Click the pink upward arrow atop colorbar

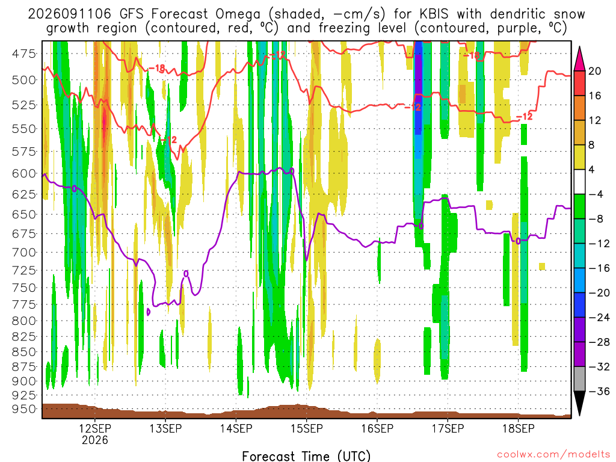[579, 59]
